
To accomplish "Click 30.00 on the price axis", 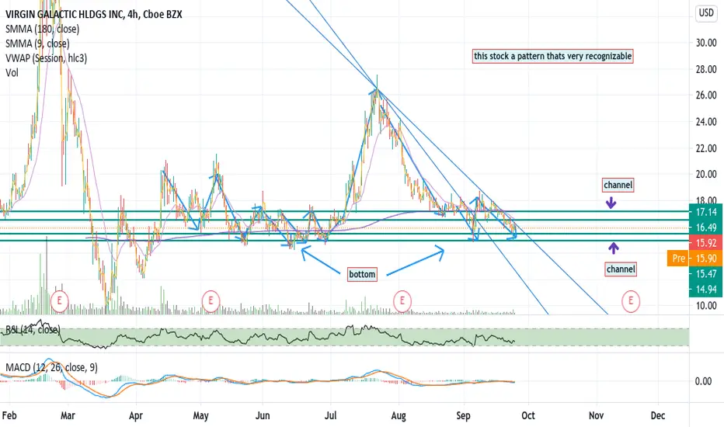I will [x=706, y=43].
